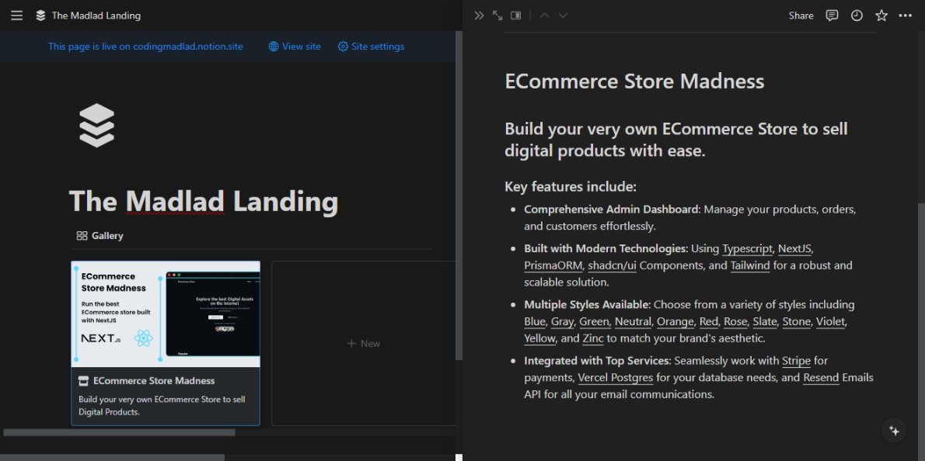Image resolution: width=925 pixels, height=461 pixels.
Task: Open the hamburger sidebar menu
Action: coord(16,16)
